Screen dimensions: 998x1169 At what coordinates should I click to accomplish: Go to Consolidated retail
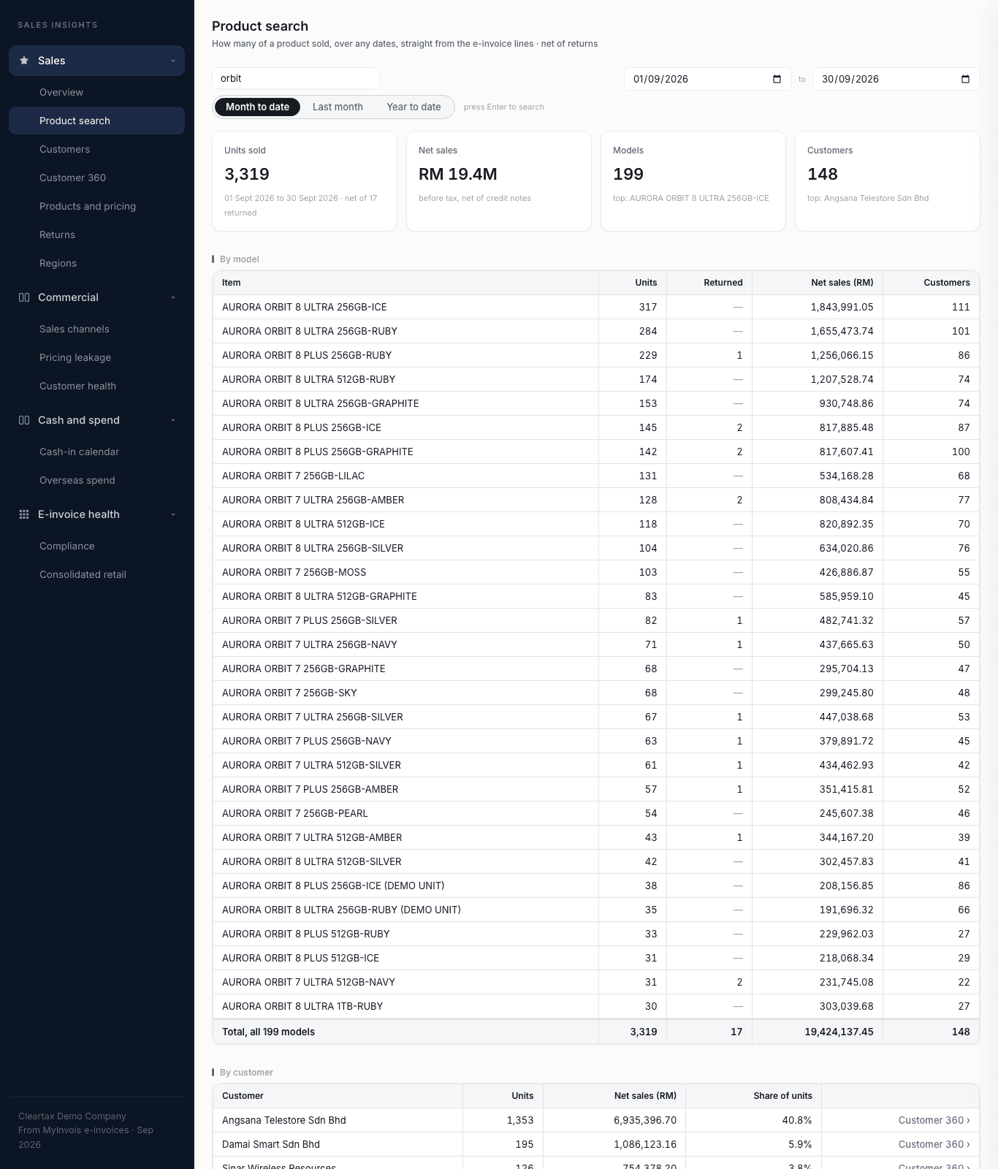[96, 574]
